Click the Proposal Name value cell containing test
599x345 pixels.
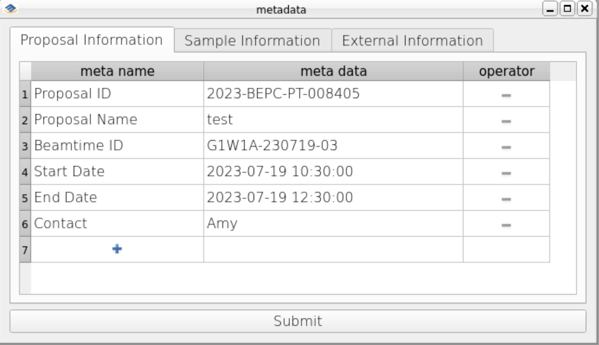click(x=333, y=120)
